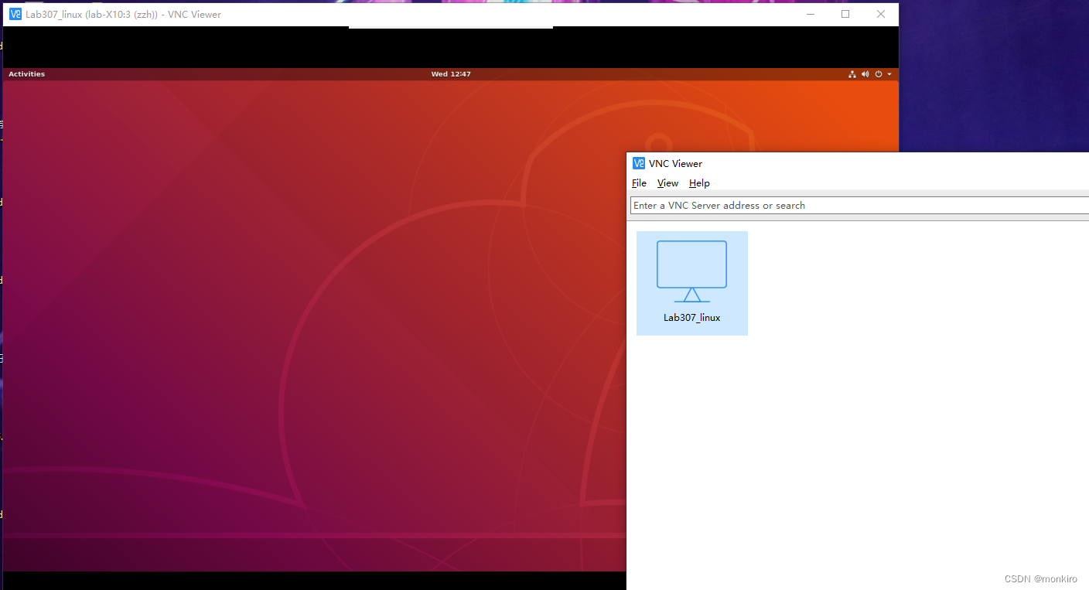Maximize the Lab307_linux VNC session window
1089x590 pixels.
coord(845,14)
